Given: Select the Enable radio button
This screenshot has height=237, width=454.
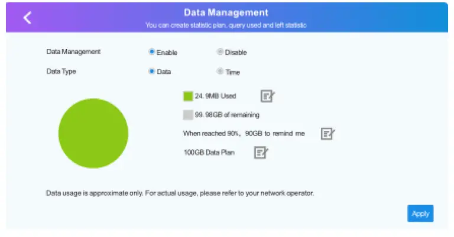Looking at the screenshot, I should (152, 52).
